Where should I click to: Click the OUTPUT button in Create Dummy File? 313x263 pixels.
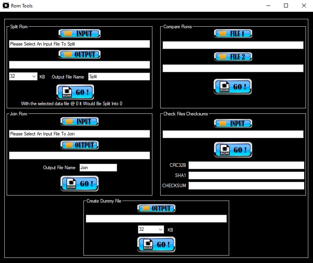coord(156,208)
